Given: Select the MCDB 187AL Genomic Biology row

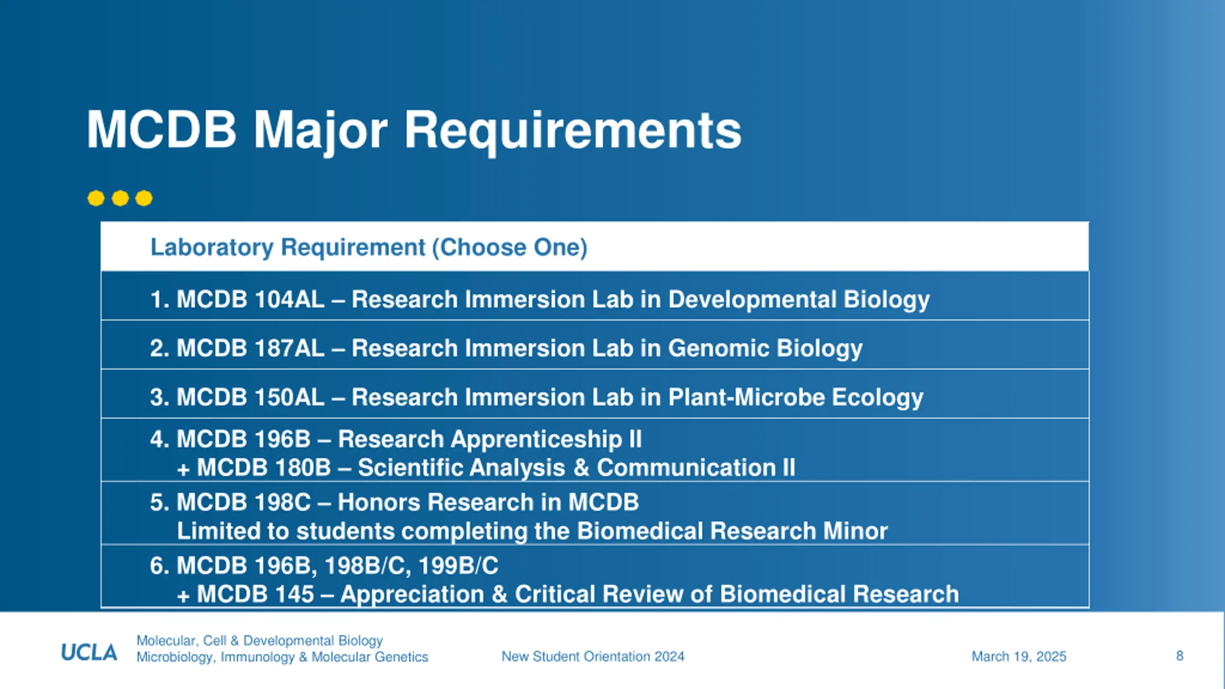Looking at the screenshot, I should [595, 345].
